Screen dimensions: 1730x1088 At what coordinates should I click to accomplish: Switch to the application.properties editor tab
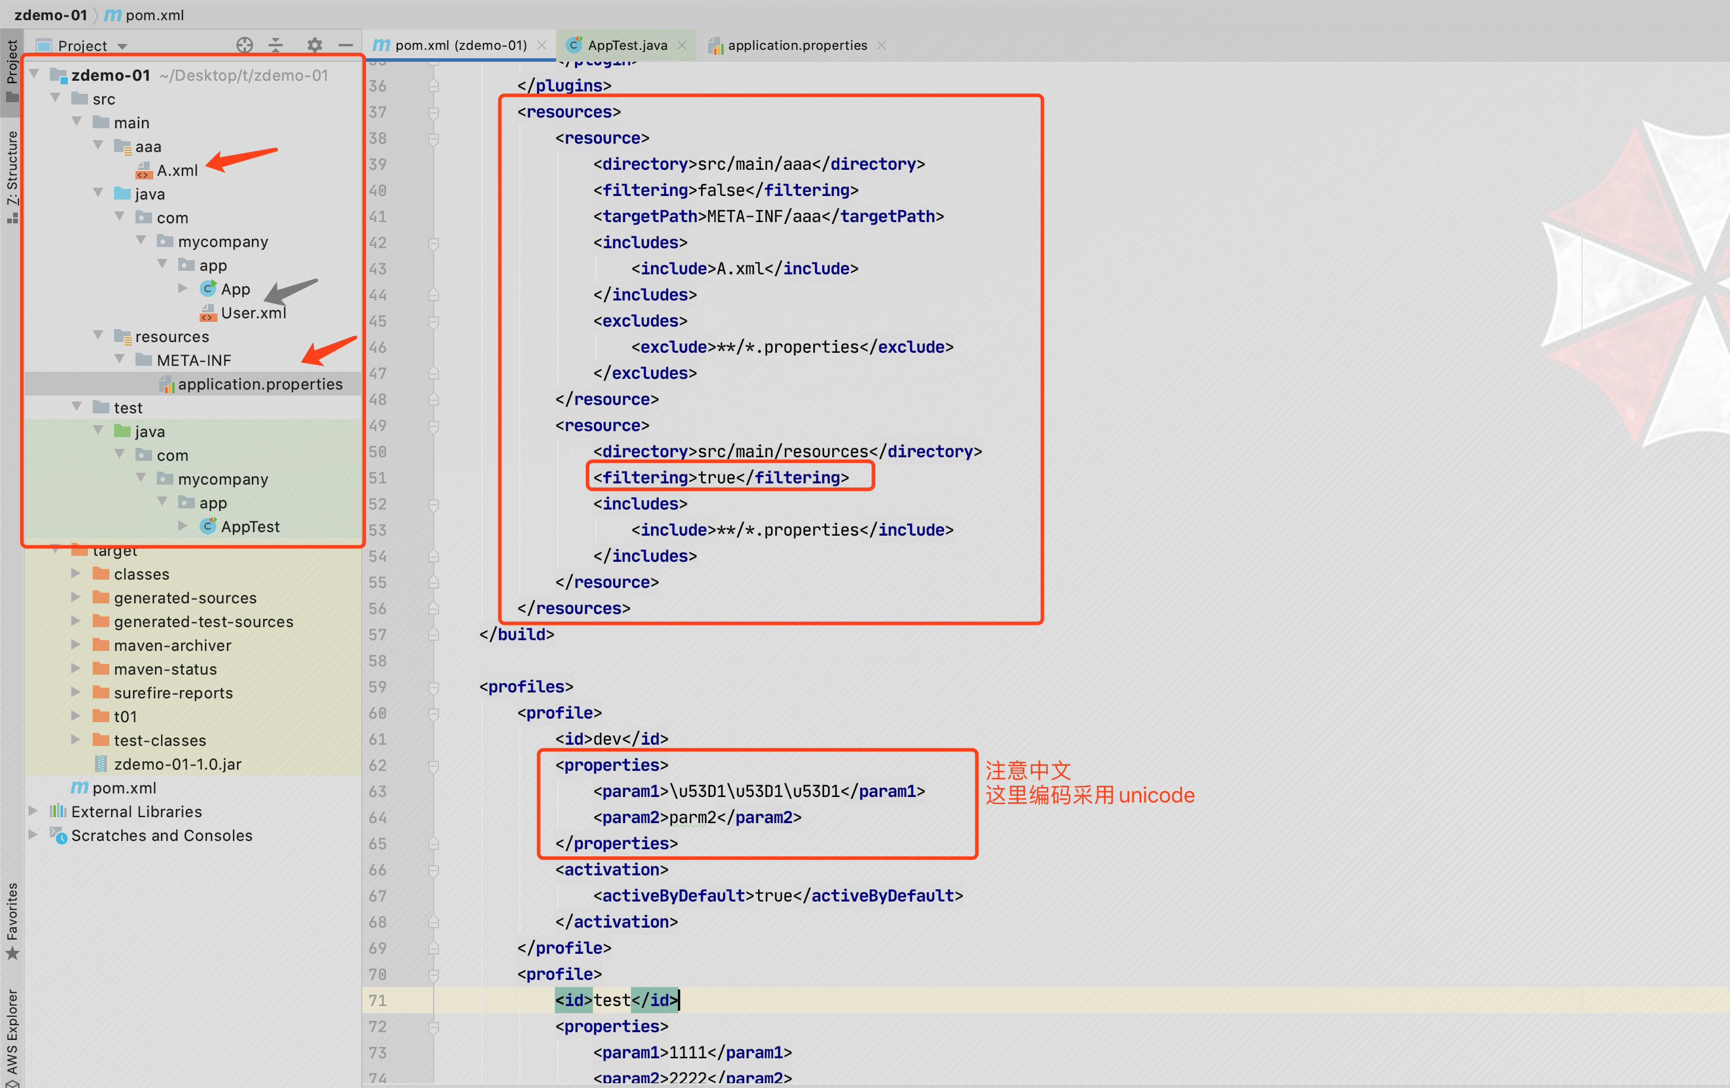[796, 45]
